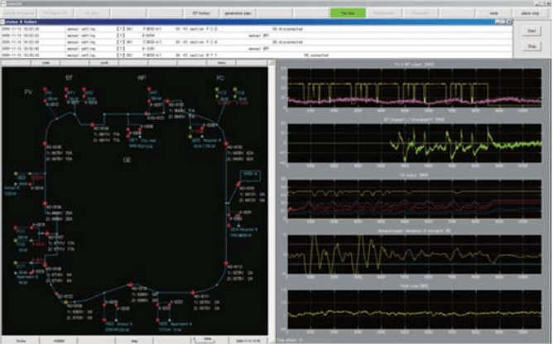Select the FC node group in diagram
The width and height of the screenshot is (553, 344).
[219, 77]
